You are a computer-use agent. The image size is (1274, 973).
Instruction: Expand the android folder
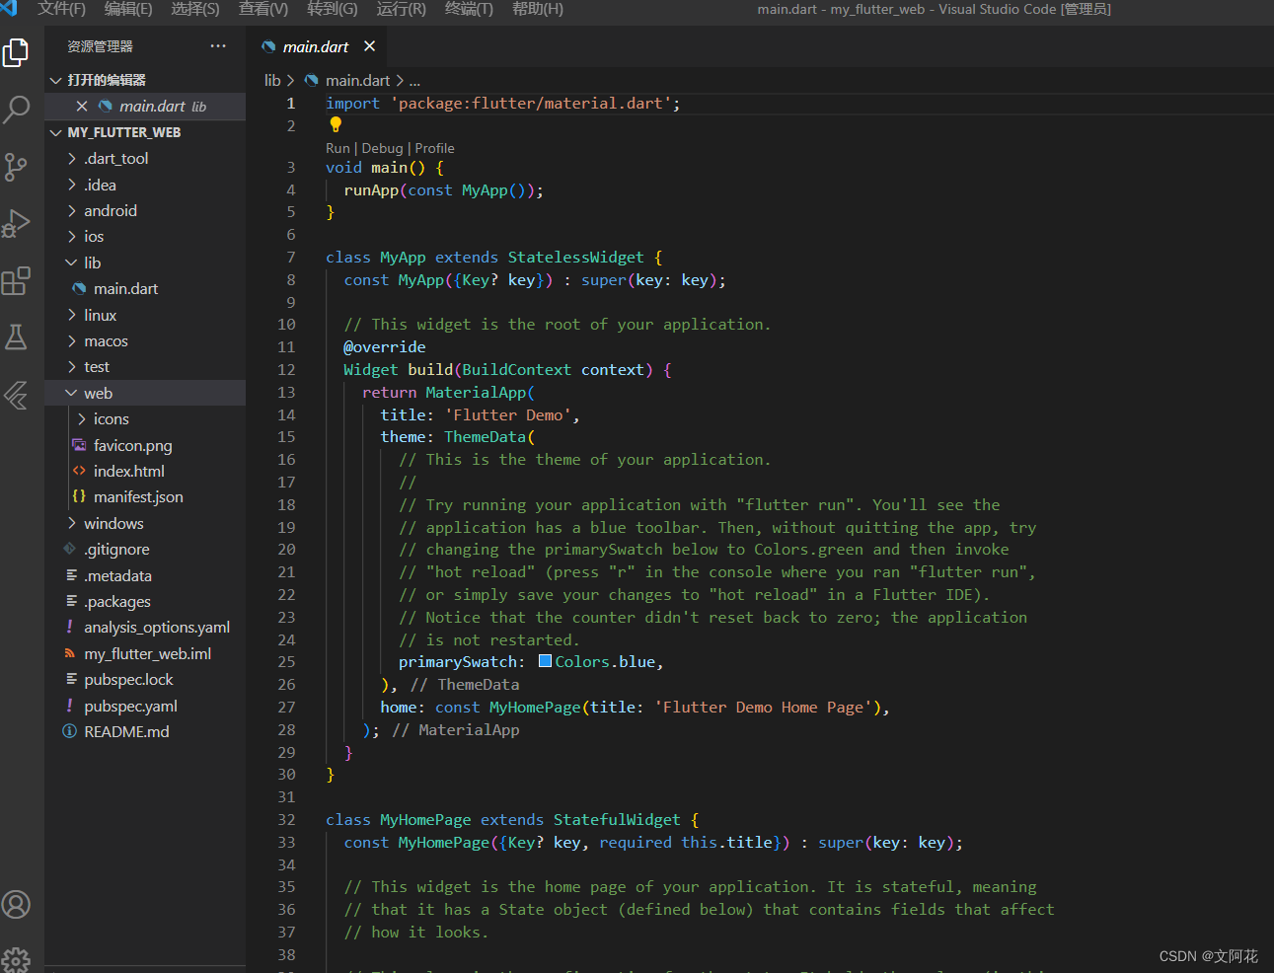pyautogui.click(x=71, y=211)
